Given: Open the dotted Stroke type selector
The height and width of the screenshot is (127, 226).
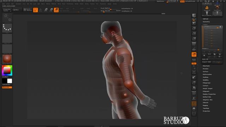Looking at the screenshot, I should (7, 28).
